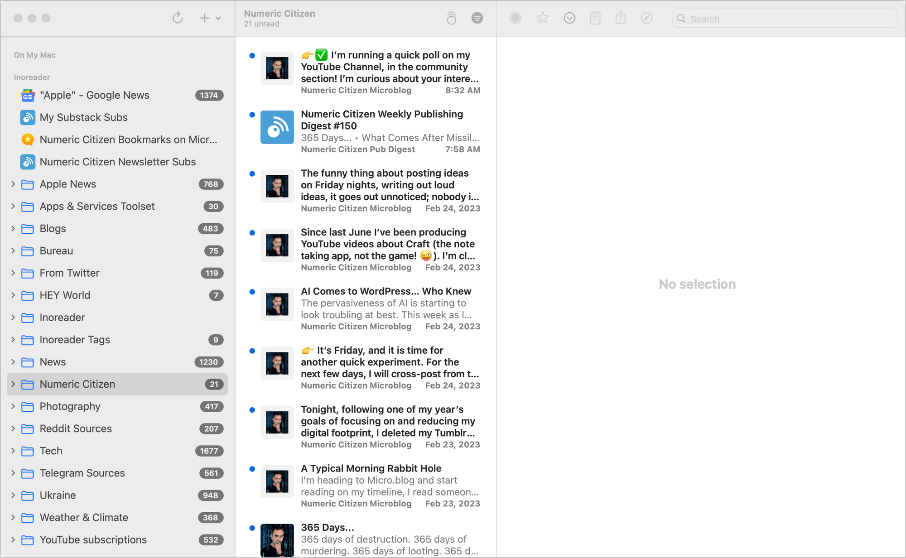
Task: Click the list/text view toggle icon
Action: [477, 19]
